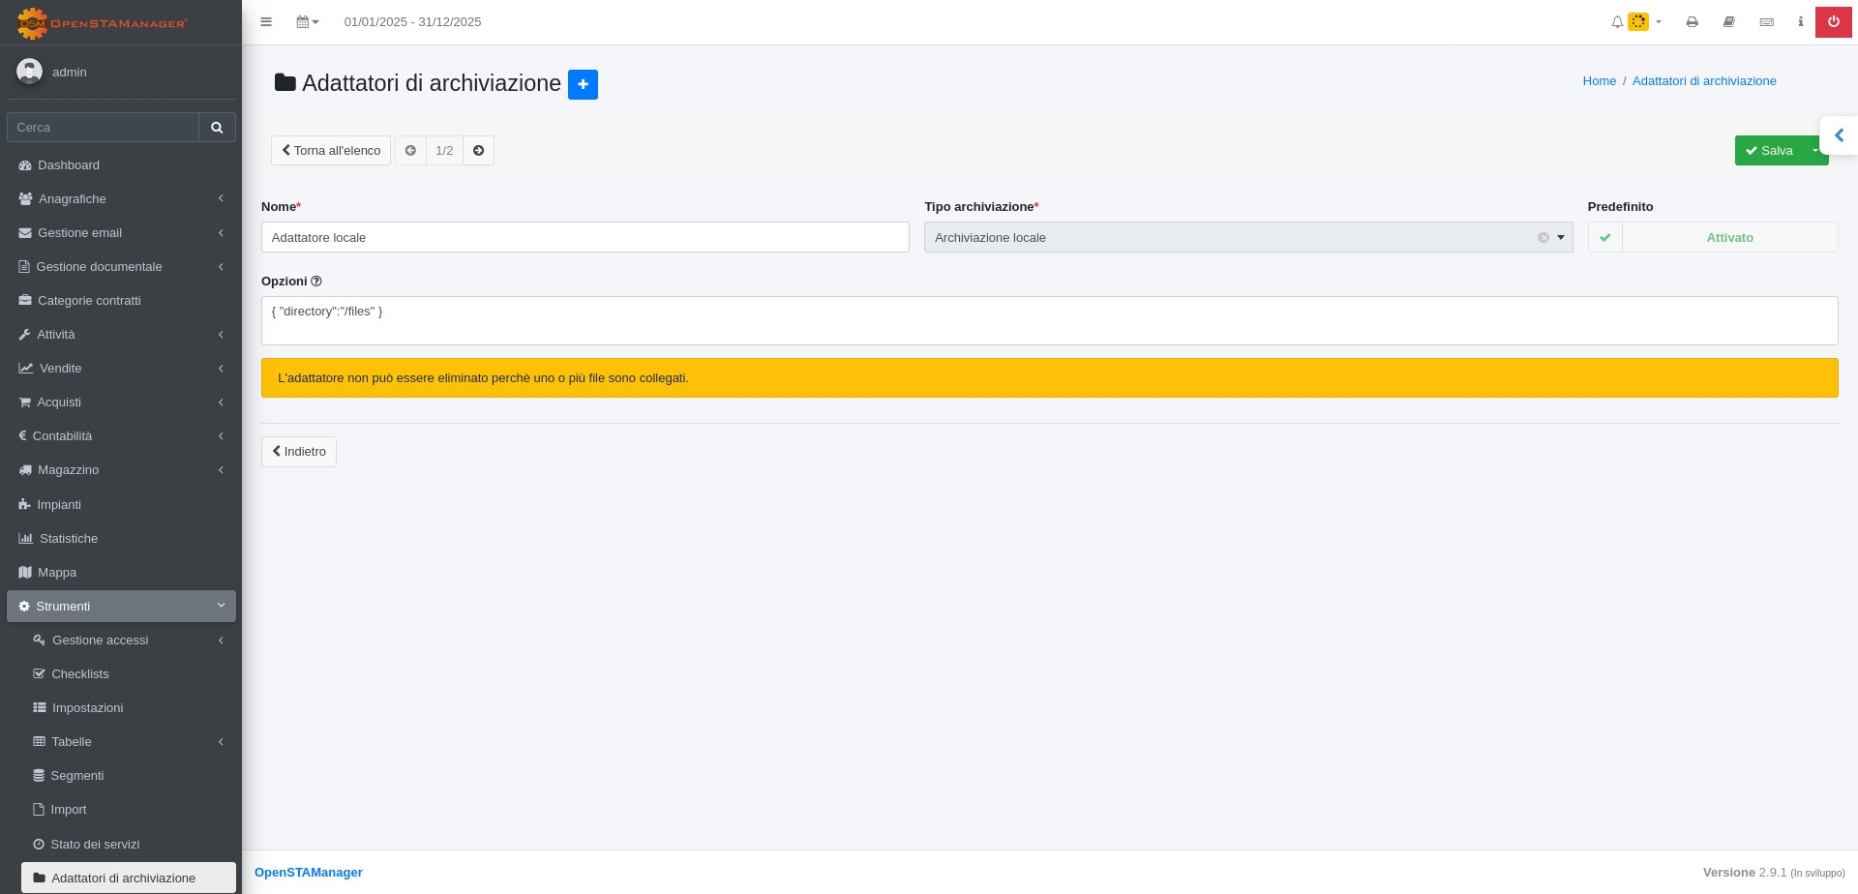The image size is (1858, 894).
Task: Open the notifications bell icon
Action: pyautogui.click(x=1617, y=22)
